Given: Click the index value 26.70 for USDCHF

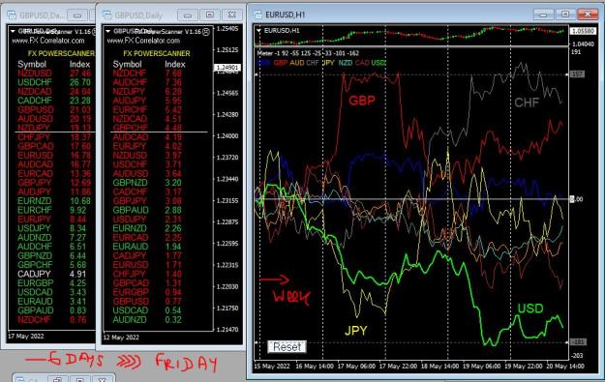Looking at the screenshot, I should click(x=80, y=82).
